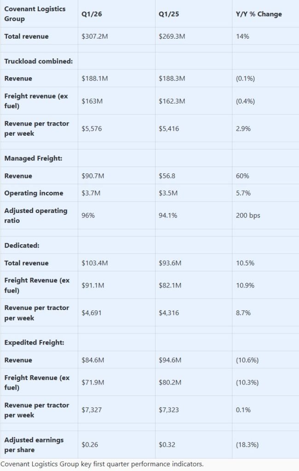This screenshot has width=299, height=471.
Task: Click the "Truckload combined:" section heading
Action: click(38, 61)
